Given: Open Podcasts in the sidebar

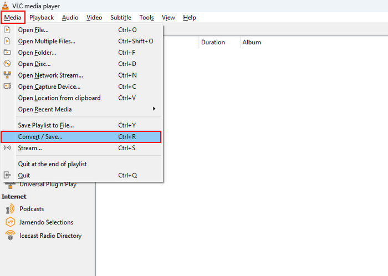Looking at the screenshot, I should click(32, 209).
